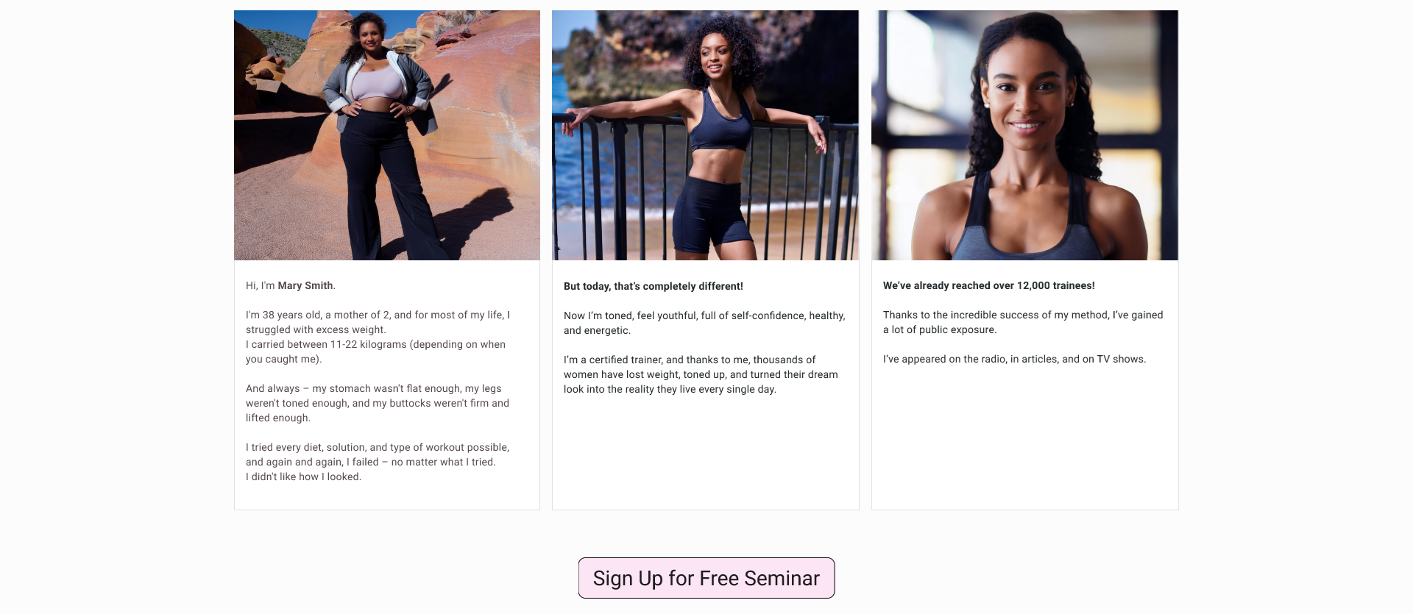The height and width of the screenshot is (614, 1413).
Task: Click the first card's white text area
Action: [x=387, y=385]
